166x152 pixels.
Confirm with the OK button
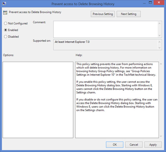(x=115, y=145)
